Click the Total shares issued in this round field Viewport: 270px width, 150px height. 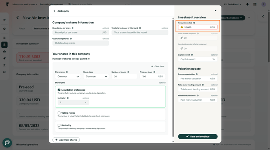pyautogui.click(x=140, y=33)
